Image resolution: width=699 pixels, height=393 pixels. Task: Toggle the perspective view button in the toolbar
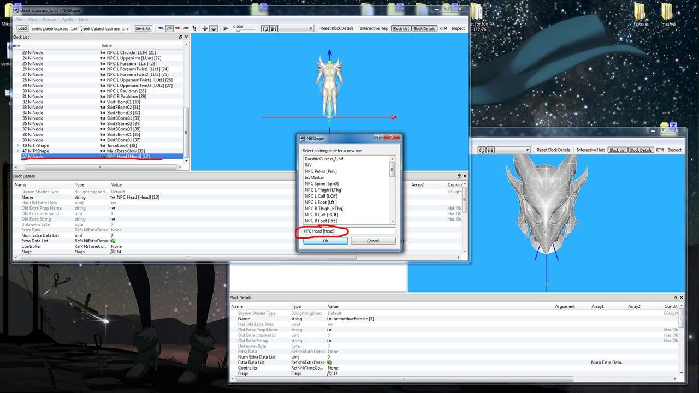click(214, 28)
